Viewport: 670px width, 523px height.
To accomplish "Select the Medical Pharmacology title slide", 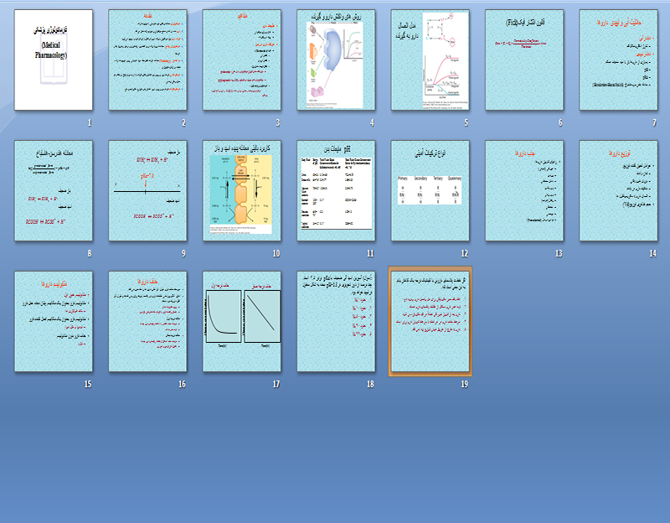I will pyautogui.click(x=54, y=61).
